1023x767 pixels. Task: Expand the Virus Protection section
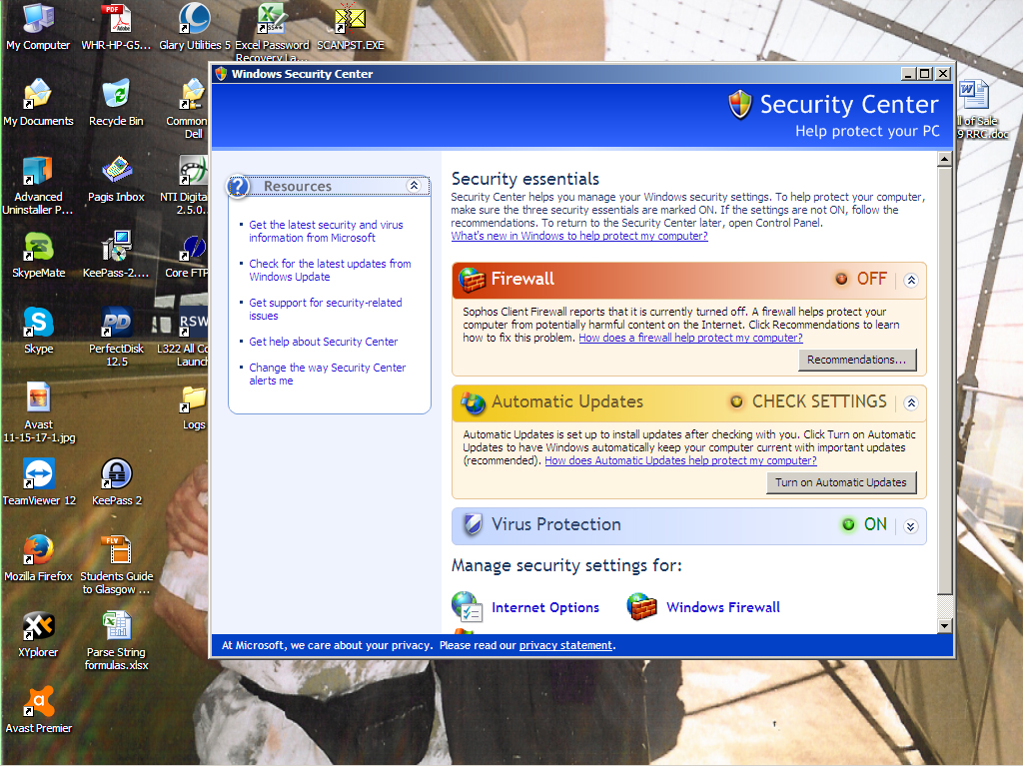[x=911, y=525]
